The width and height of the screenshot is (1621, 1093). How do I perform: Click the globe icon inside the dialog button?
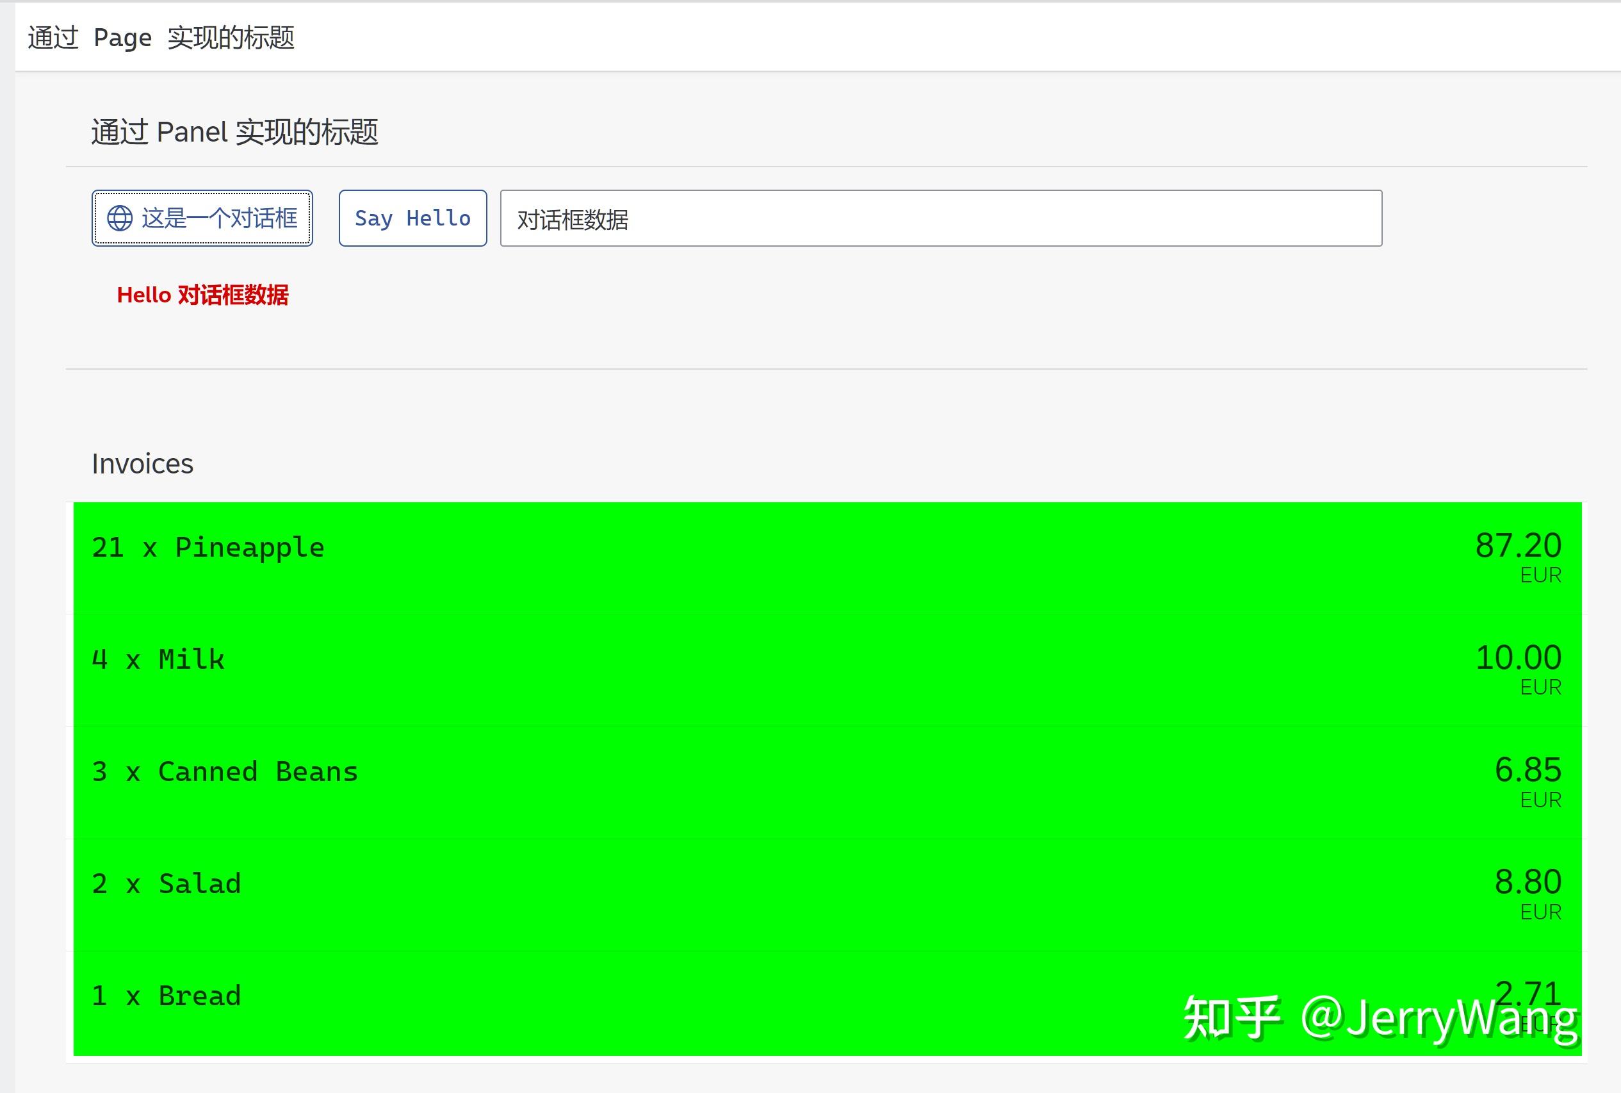point(120,218)
